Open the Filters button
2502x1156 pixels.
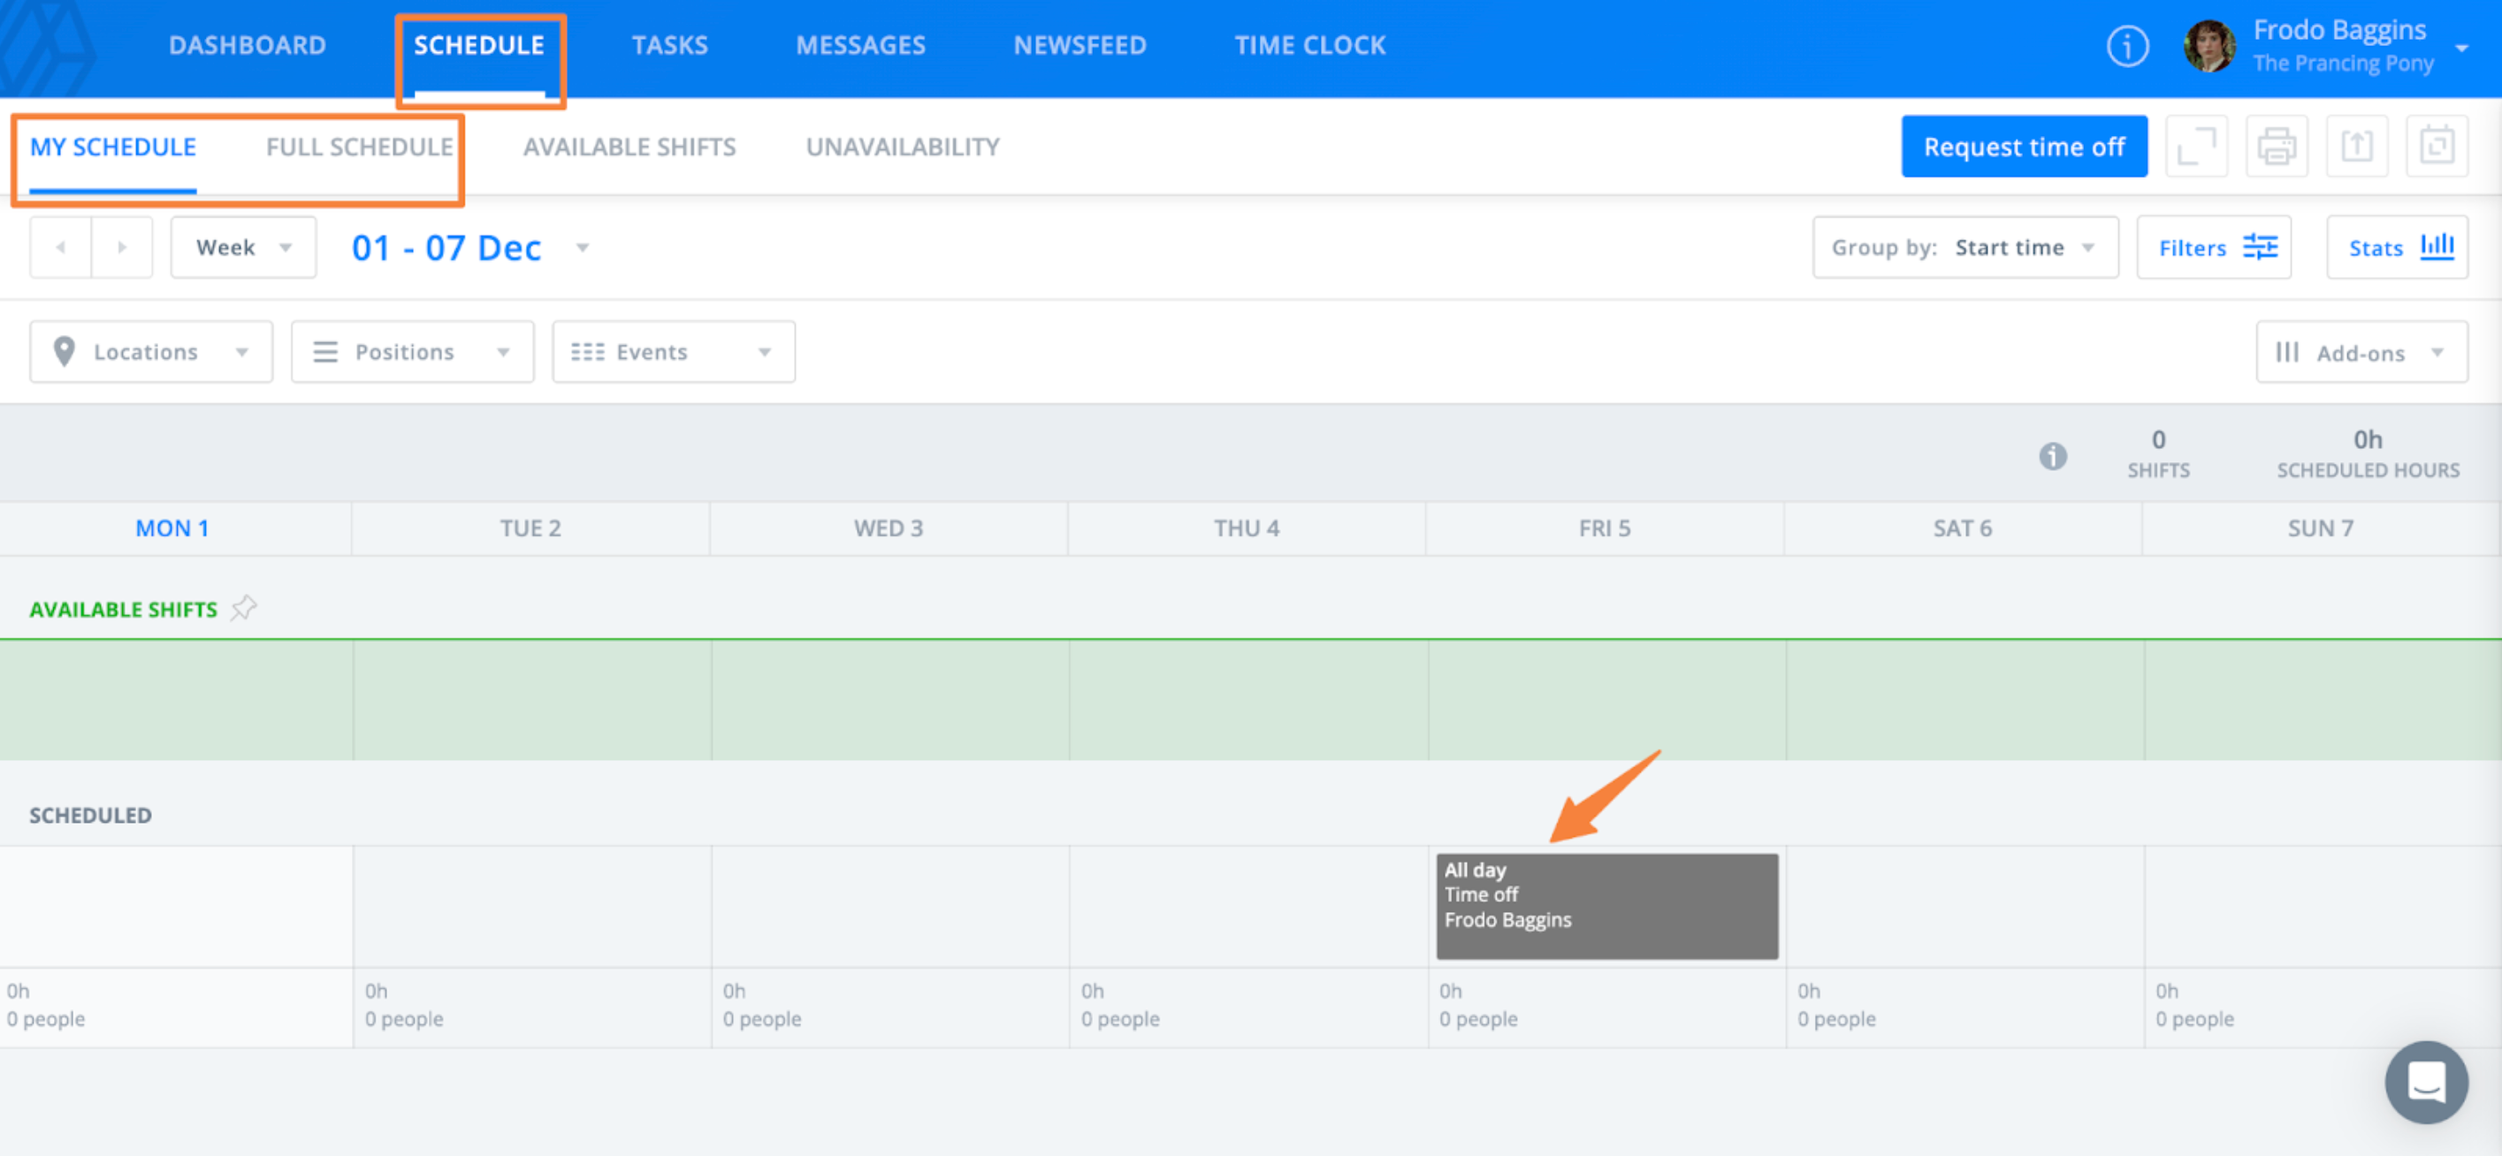click(2214, 247)
